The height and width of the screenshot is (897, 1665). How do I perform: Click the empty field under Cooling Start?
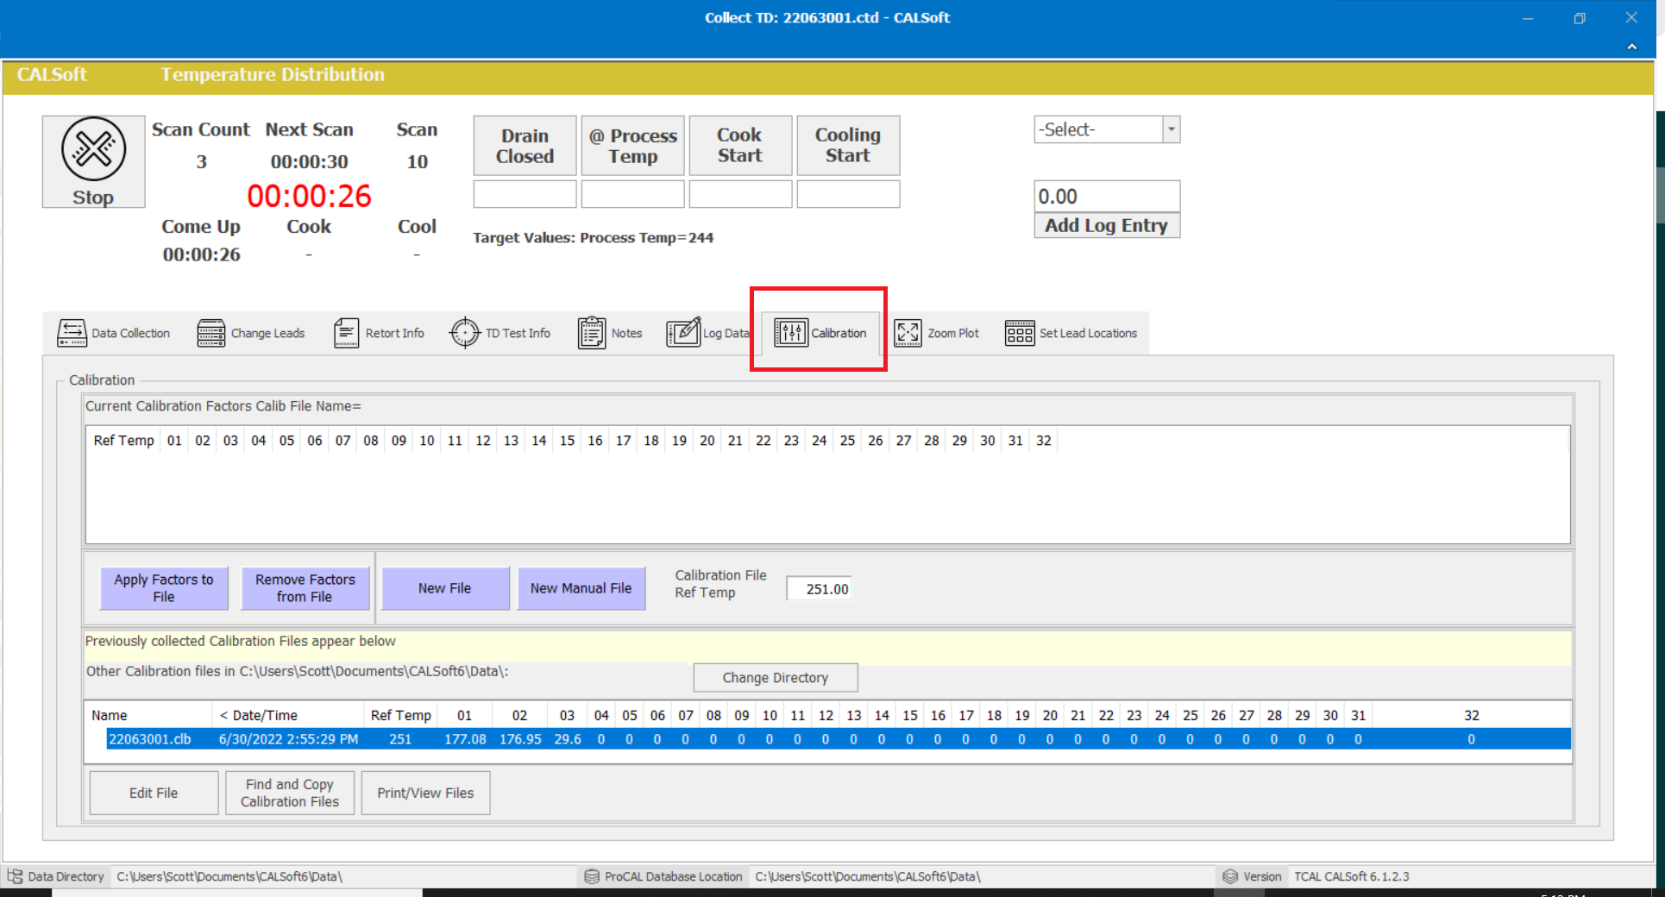(x=848, y=194)
